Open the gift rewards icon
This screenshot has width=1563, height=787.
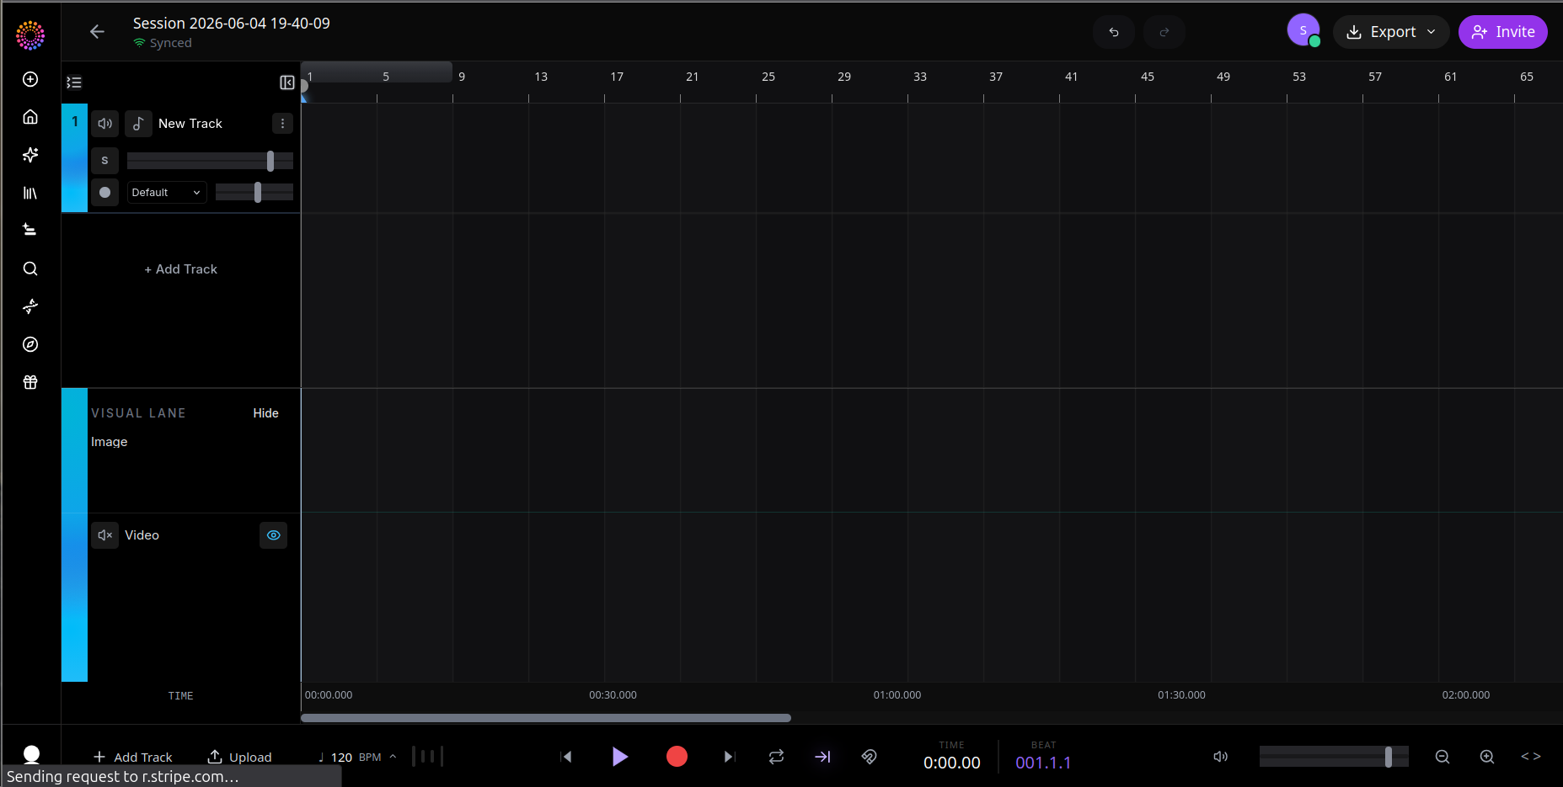click(x=30, y=382)
